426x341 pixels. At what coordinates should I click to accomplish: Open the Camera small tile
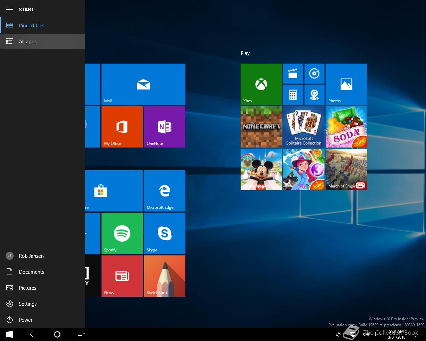(x=314, y=95)
